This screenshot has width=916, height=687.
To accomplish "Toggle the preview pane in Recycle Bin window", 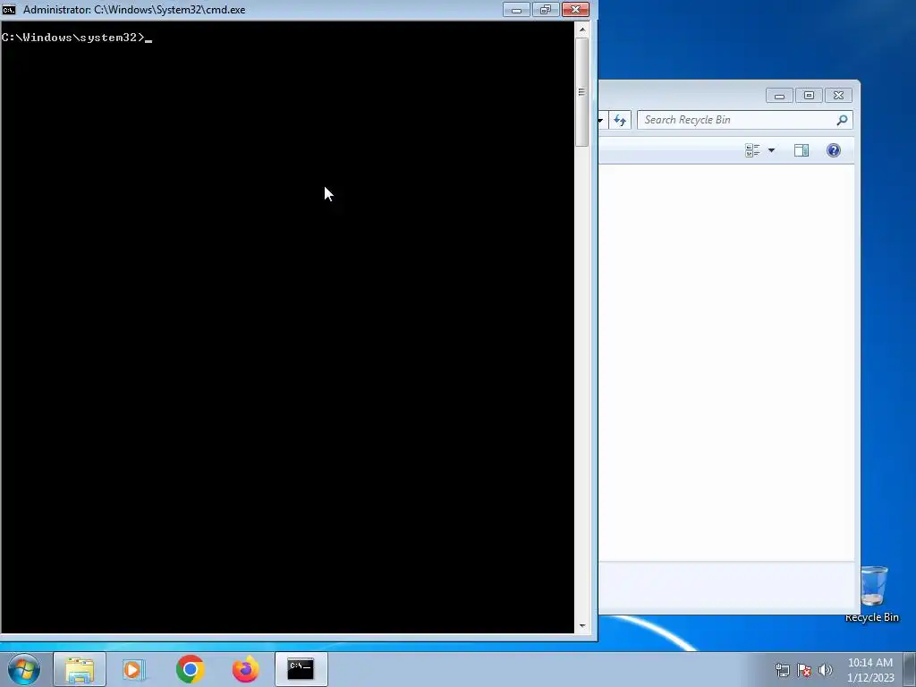I will click(801, 150).
